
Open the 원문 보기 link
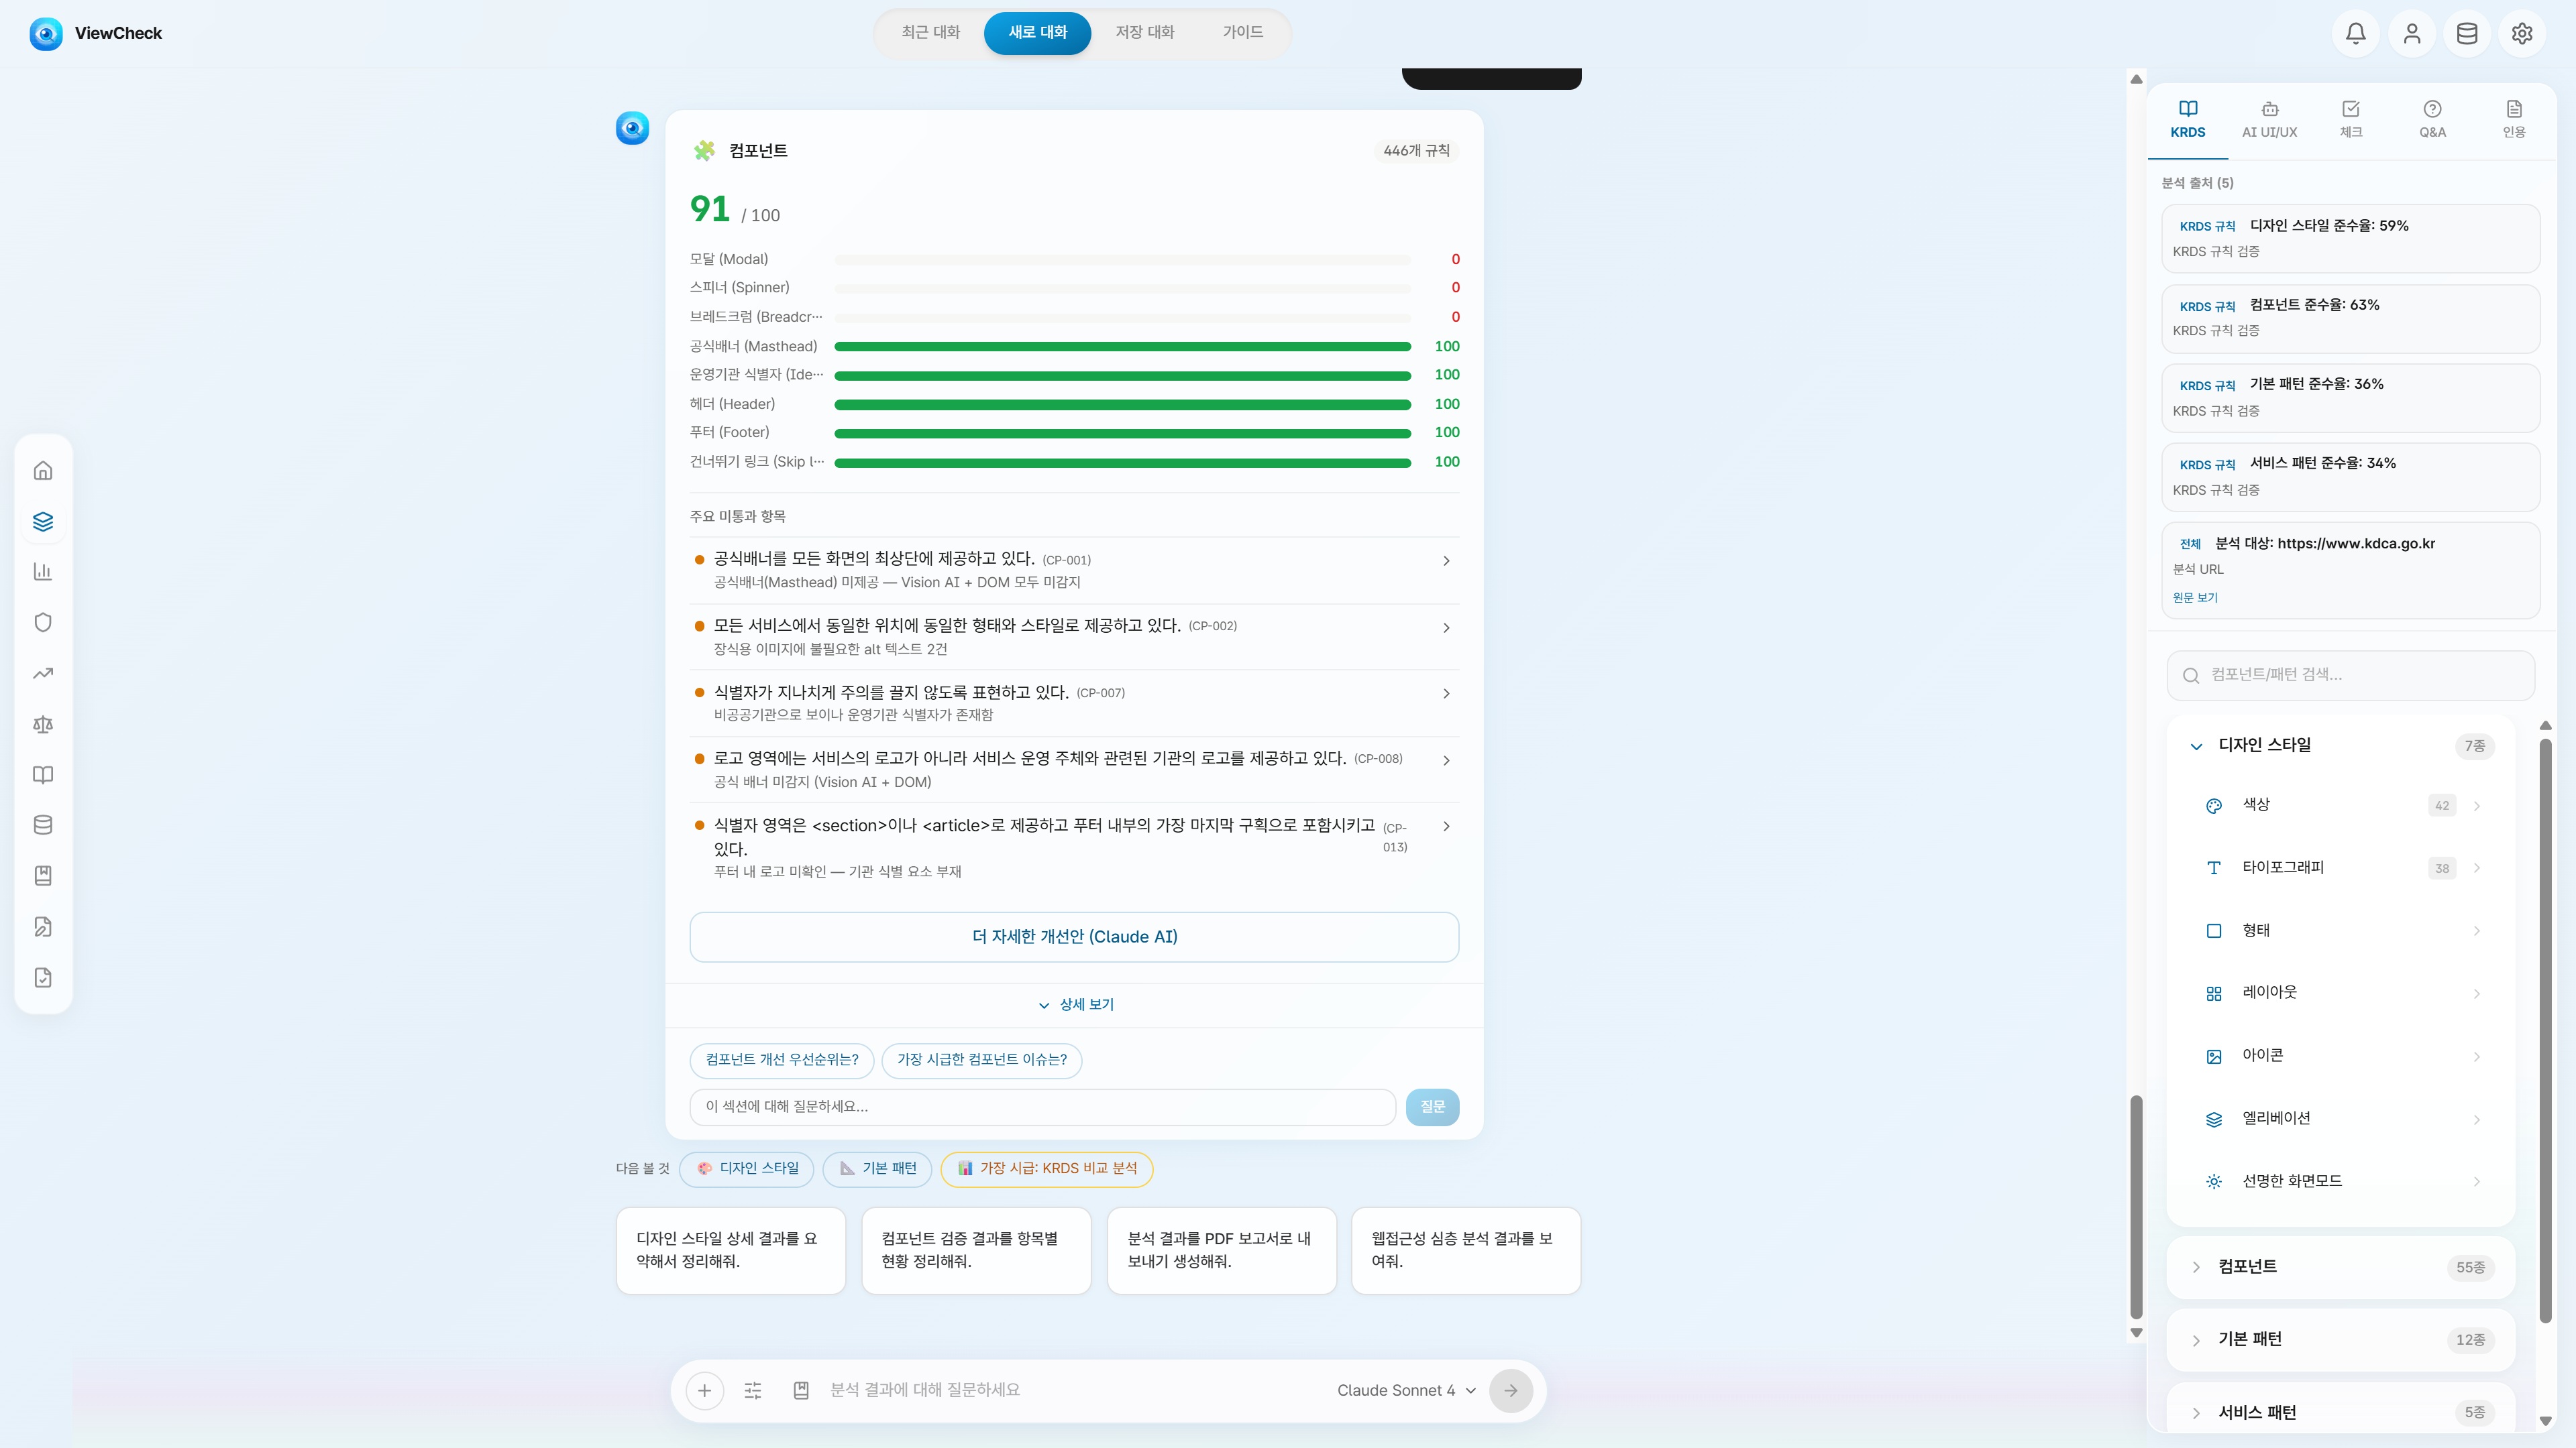tap(2194, 597)
